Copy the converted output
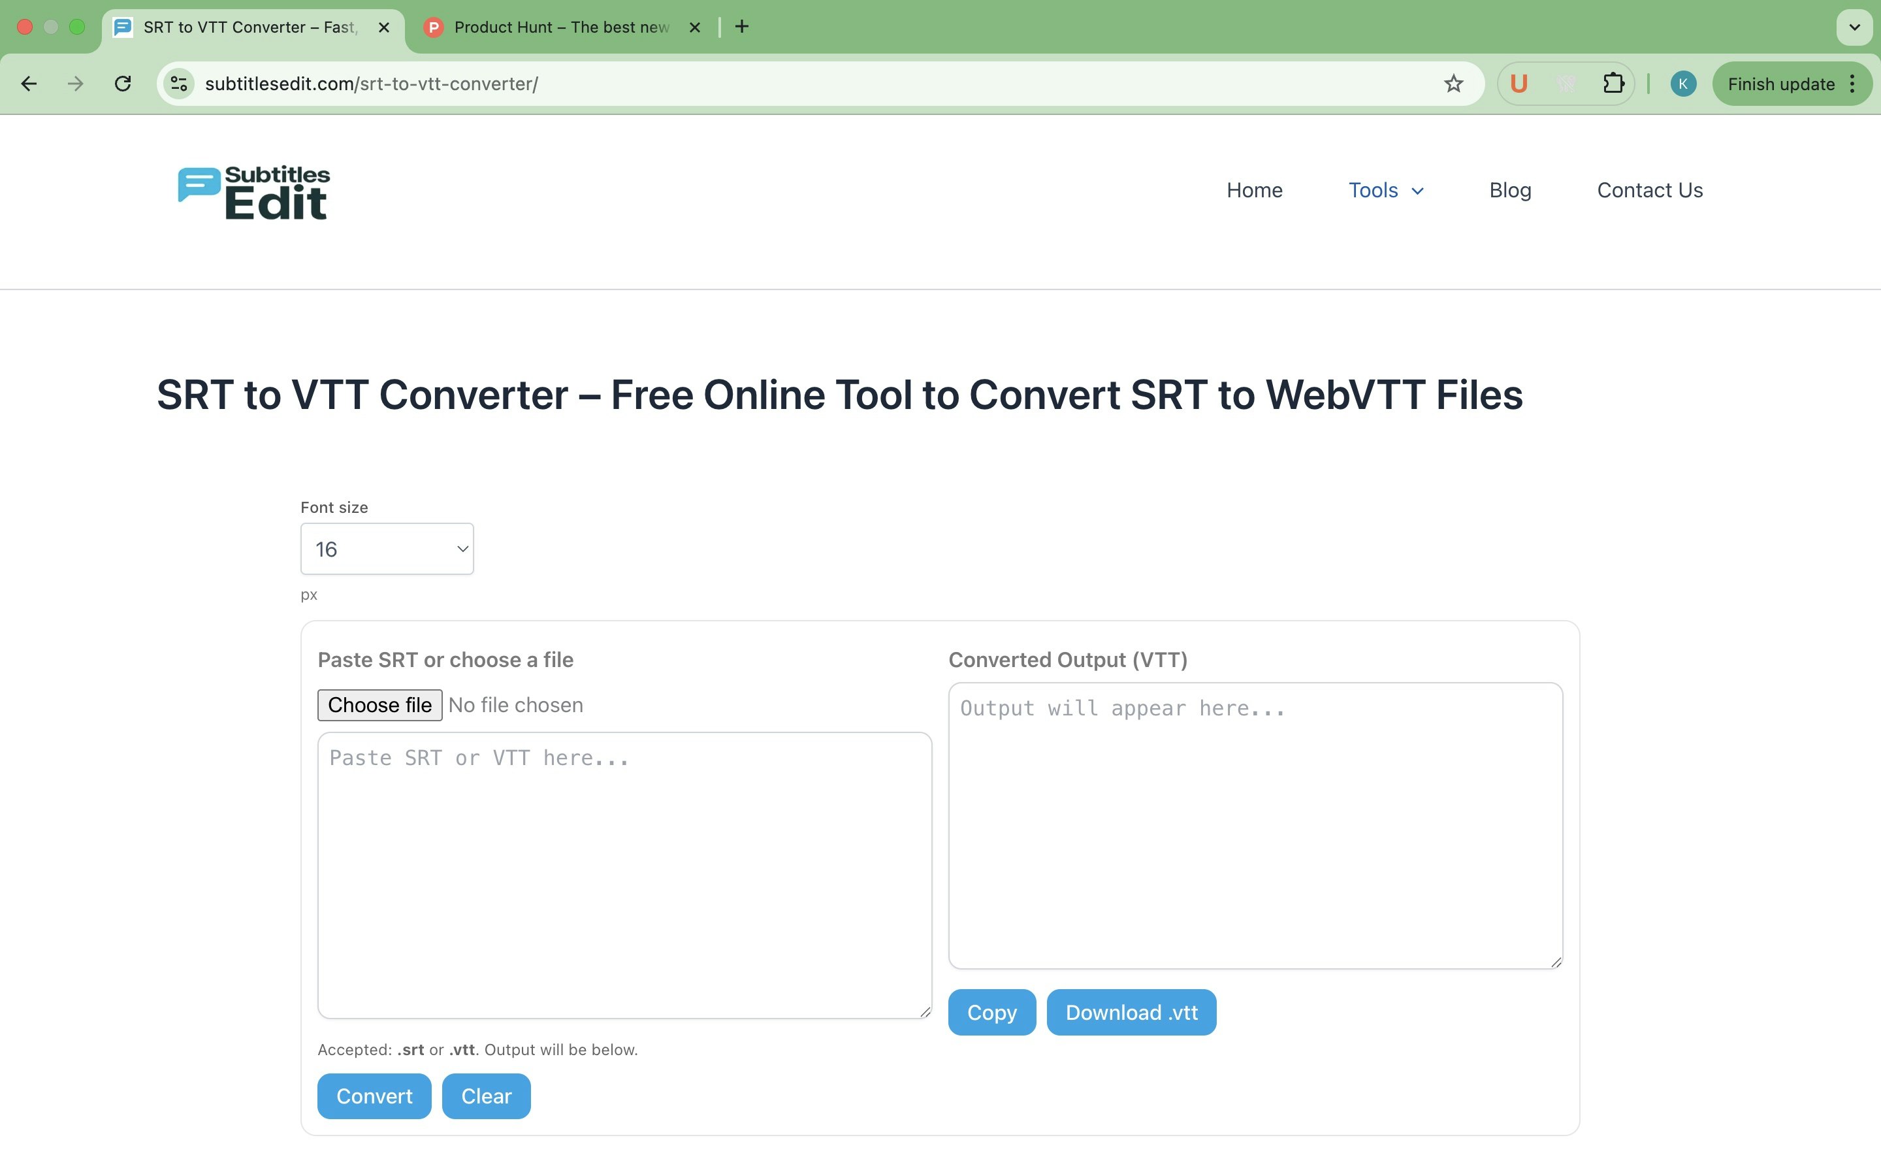 (992, 1013)
